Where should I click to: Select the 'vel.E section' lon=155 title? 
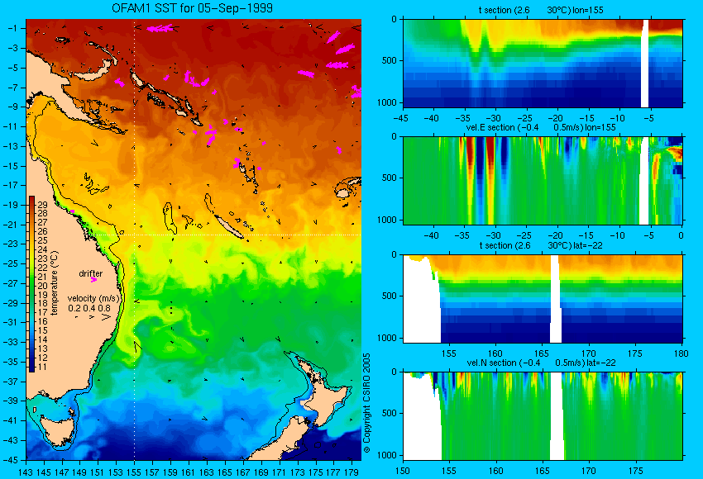click(x=541, y=127)
